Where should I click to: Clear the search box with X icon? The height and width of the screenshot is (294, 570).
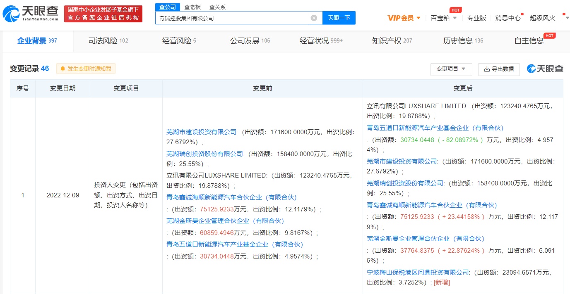(314, 18)
